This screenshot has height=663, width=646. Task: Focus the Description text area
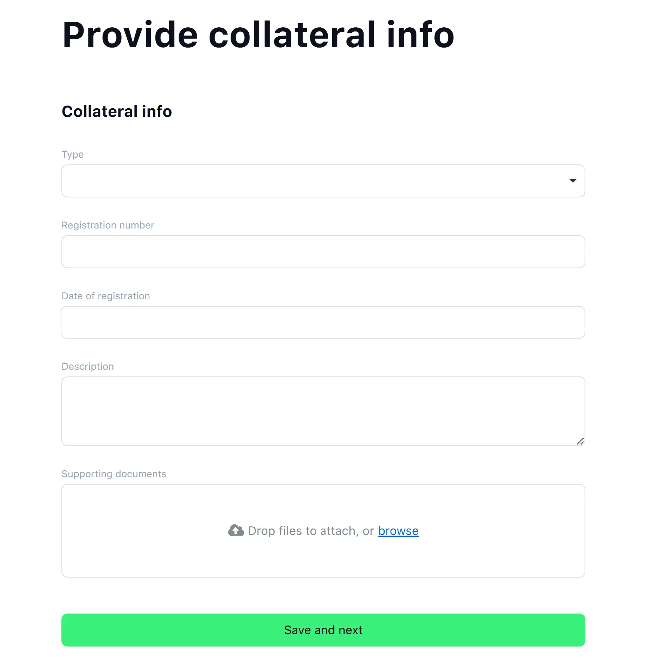(323, 411)
